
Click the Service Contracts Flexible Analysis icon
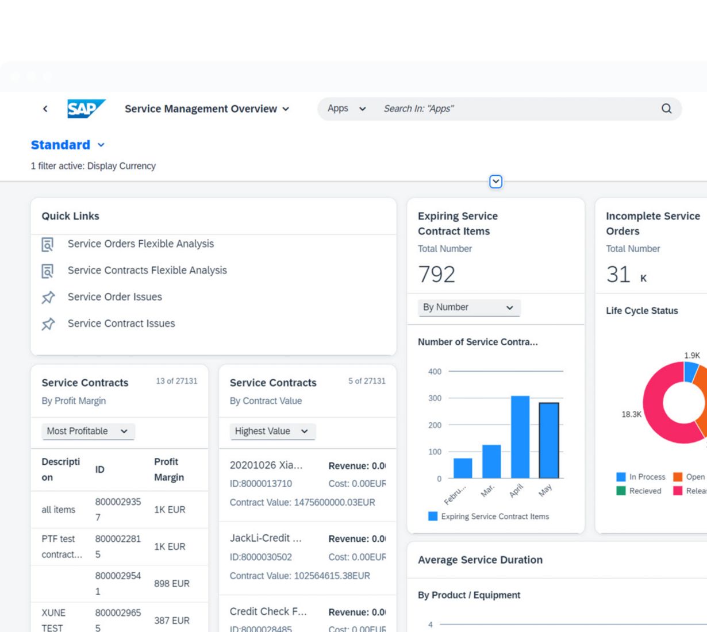click(48, 271)
